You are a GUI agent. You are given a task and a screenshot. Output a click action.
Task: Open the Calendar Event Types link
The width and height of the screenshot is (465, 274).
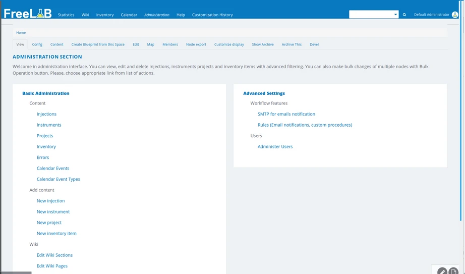click(x=59, y=179)
